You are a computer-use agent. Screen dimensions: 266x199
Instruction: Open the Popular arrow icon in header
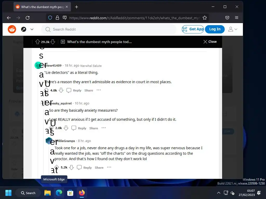pos(24,30)
